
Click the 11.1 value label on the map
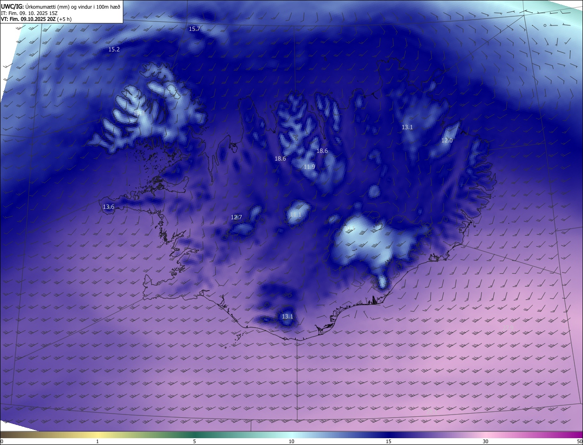pyautogui.click(x=296, y=214)
